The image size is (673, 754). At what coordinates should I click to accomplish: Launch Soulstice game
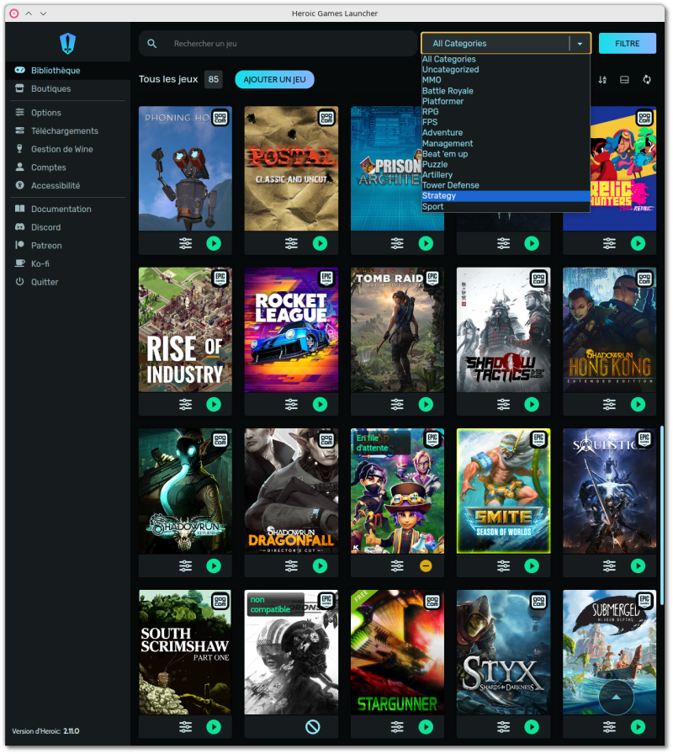tap(638, 566)
